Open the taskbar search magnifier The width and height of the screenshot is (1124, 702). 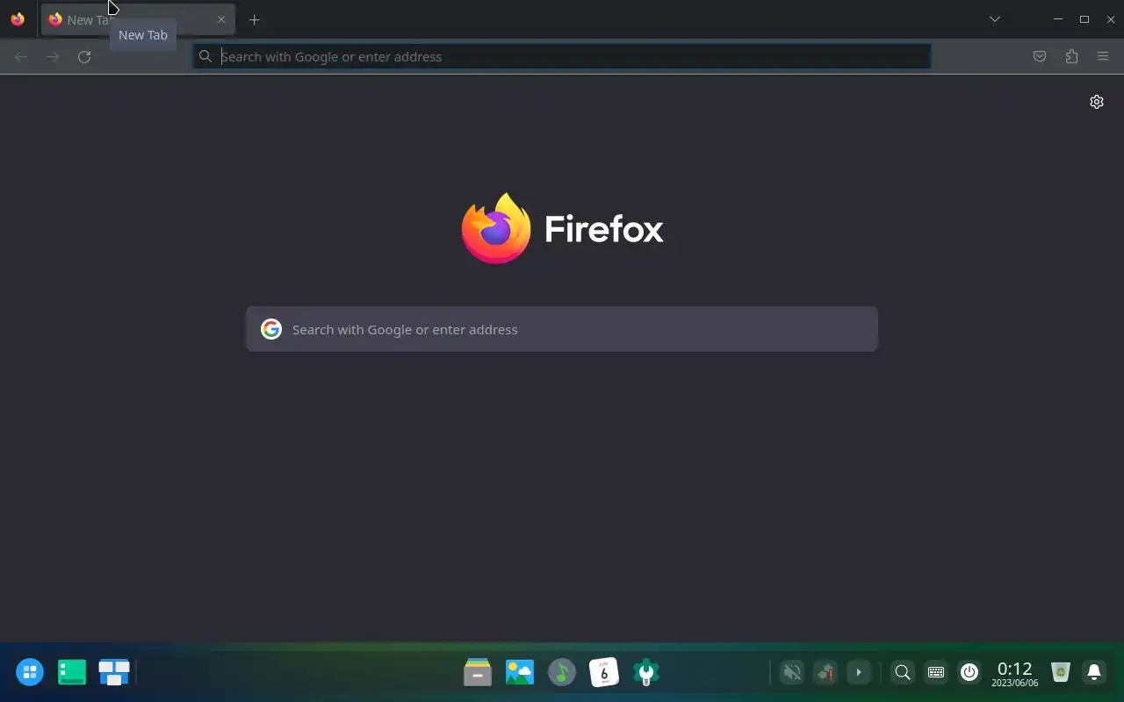903,672
